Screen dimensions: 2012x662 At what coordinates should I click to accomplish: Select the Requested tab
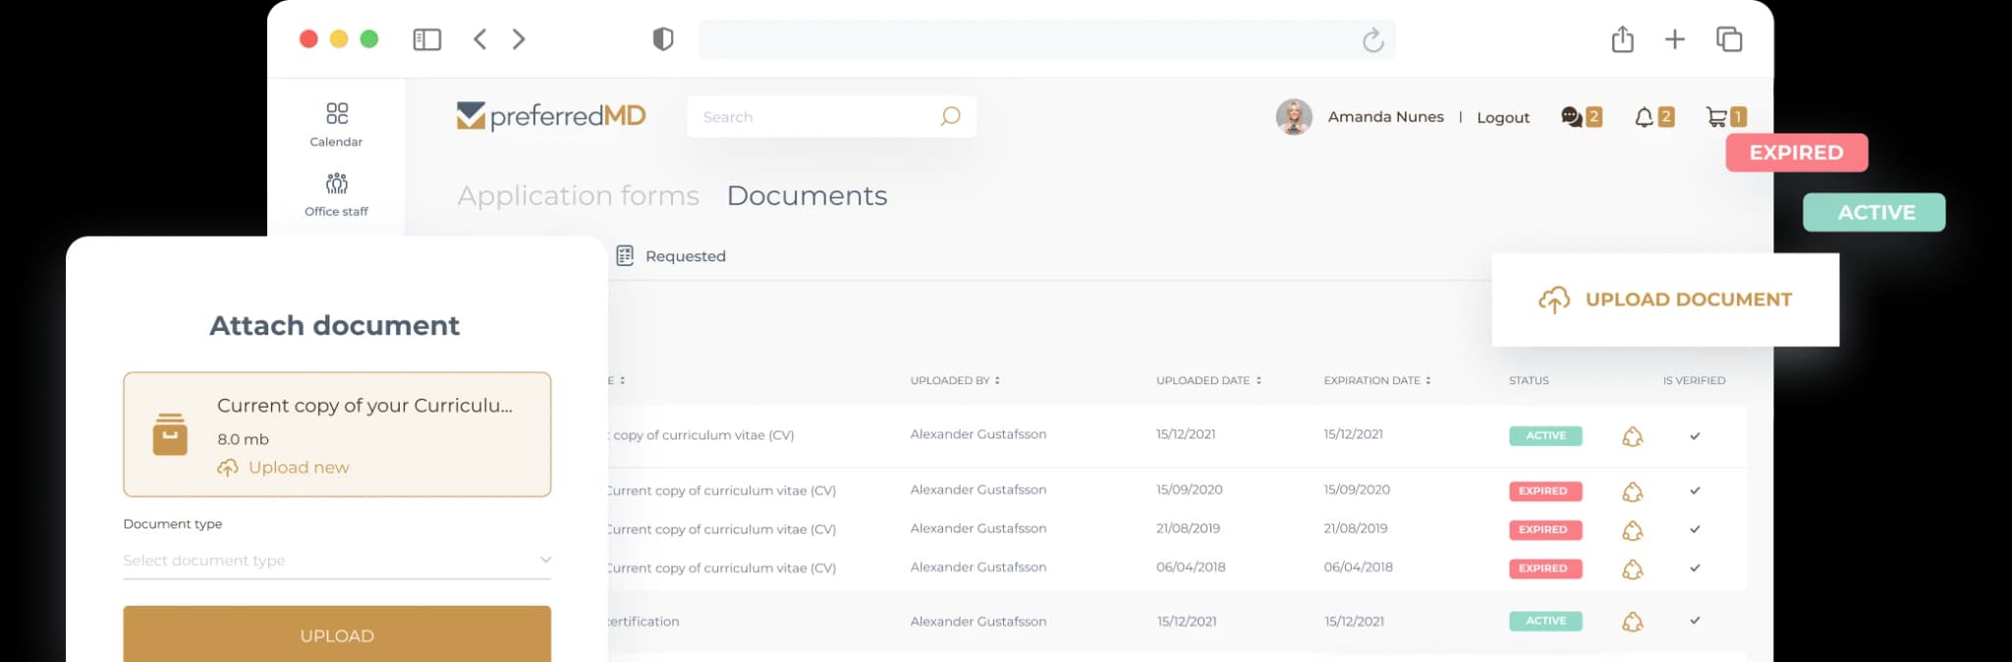pos(672,256)
